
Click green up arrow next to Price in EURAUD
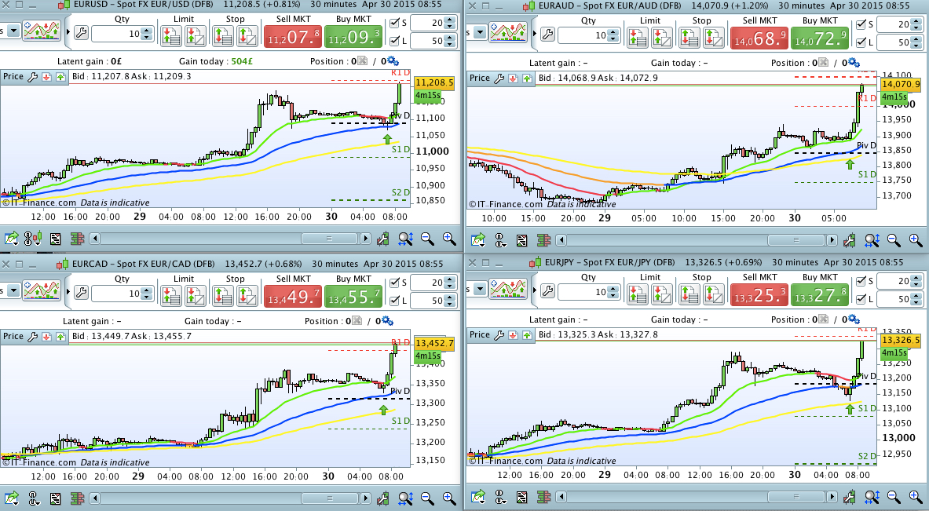click(x=527, y=78)
